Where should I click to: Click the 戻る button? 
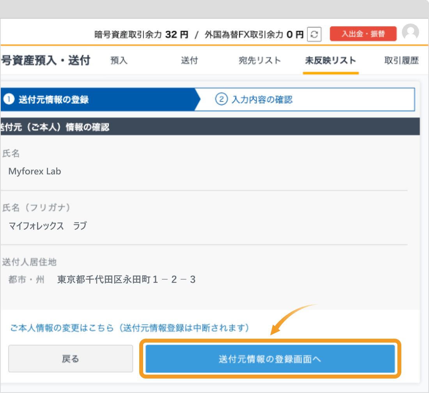point(71,359)
